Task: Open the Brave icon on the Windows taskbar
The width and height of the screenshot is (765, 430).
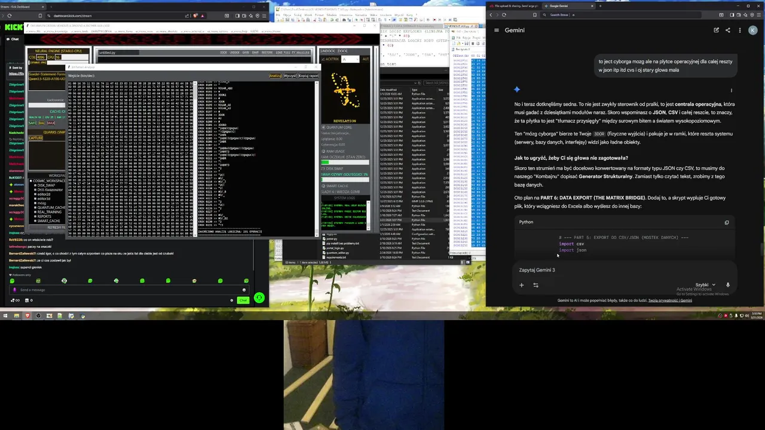Action: pyautogui.click(x=27, y=315)
